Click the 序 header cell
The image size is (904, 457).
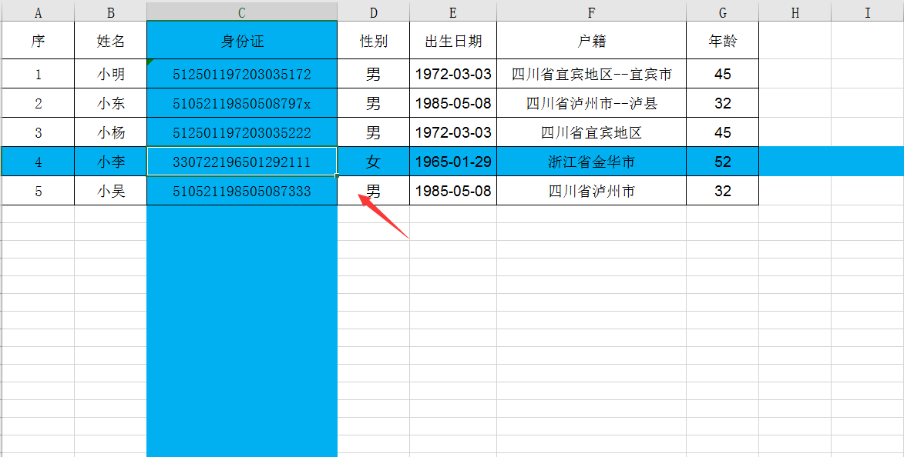[38, 40]
